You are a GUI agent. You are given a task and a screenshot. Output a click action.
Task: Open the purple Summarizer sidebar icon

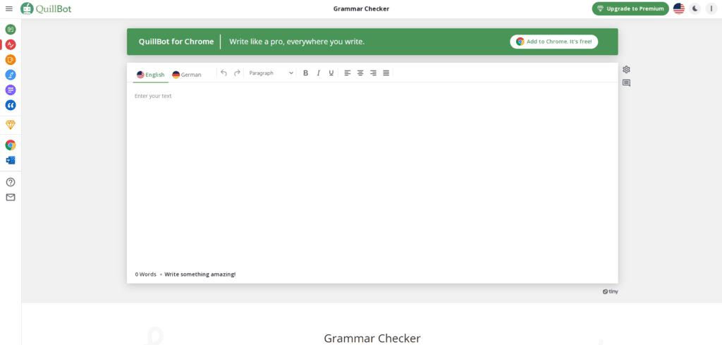10,90
